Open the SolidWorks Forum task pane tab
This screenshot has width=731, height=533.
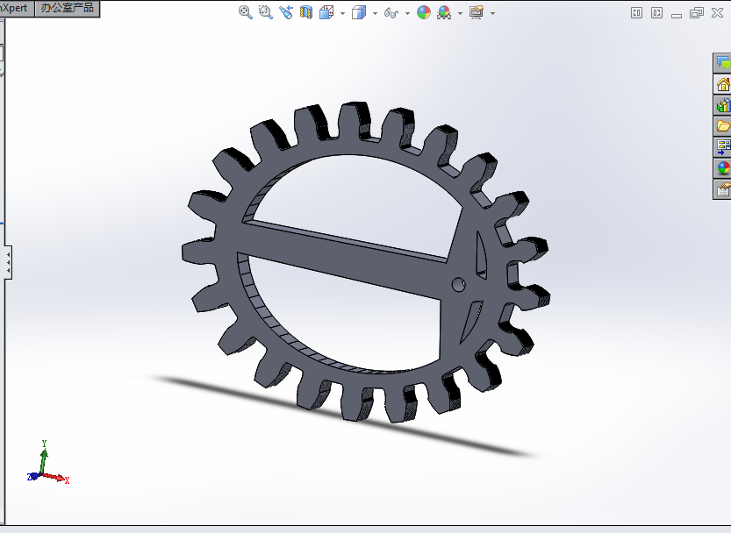pos(722,63)
